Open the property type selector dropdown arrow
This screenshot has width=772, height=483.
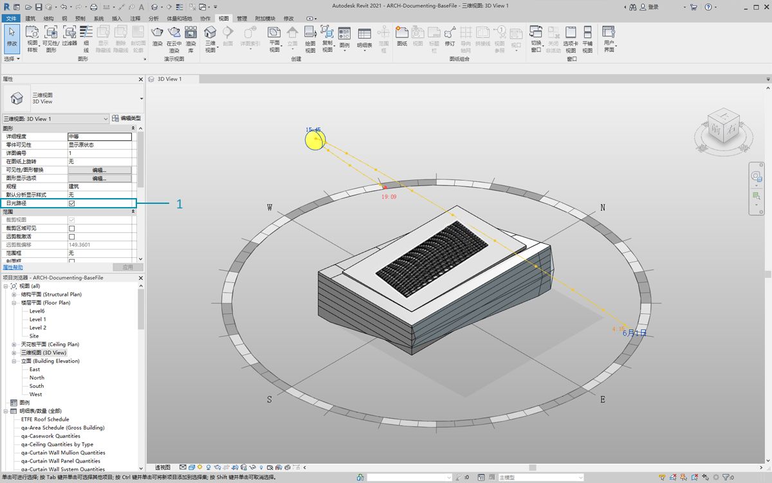pyautogui.click(x=141, y=99)
